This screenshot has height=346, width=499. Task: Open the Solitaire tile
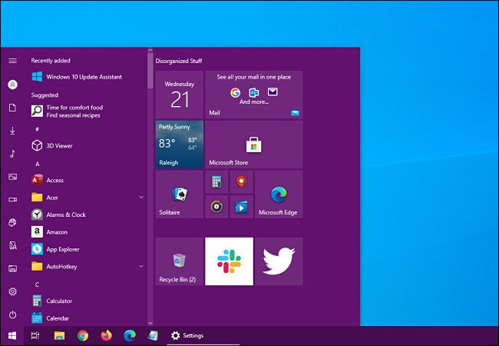pyautogui.click(x=179, y=195)
